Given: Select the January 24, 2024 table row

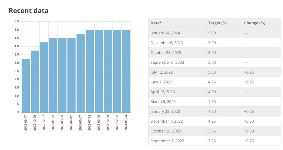Looking at the screenshot, I should click(x=214, y=33).
